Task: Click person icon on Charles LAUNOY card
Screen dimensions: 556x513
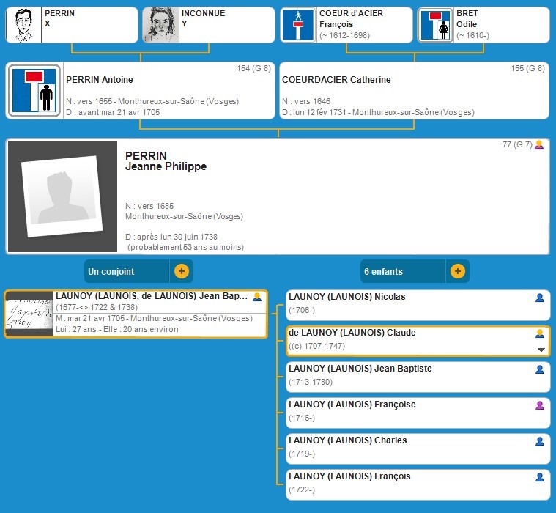Action: point(540,441)
